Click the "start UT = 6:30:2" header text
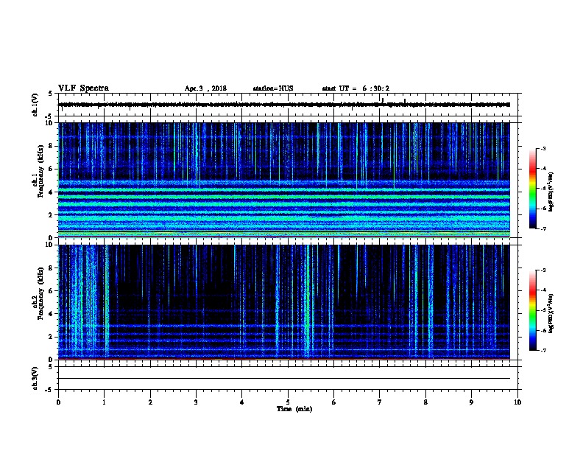Screen dimensions: 583x451 (x=356, y=88)
